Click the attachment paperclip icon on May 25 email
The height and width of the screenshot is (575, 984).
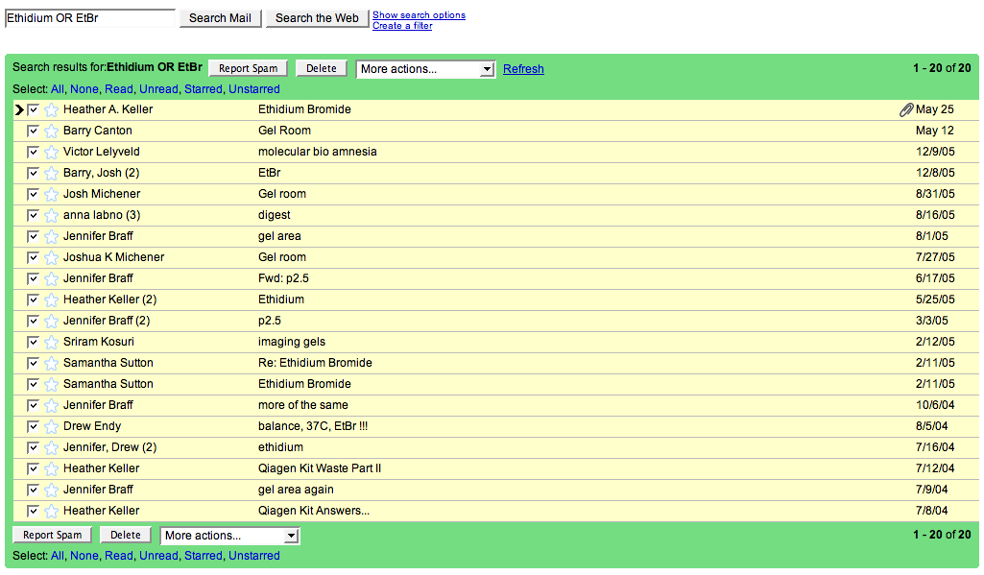905,109
